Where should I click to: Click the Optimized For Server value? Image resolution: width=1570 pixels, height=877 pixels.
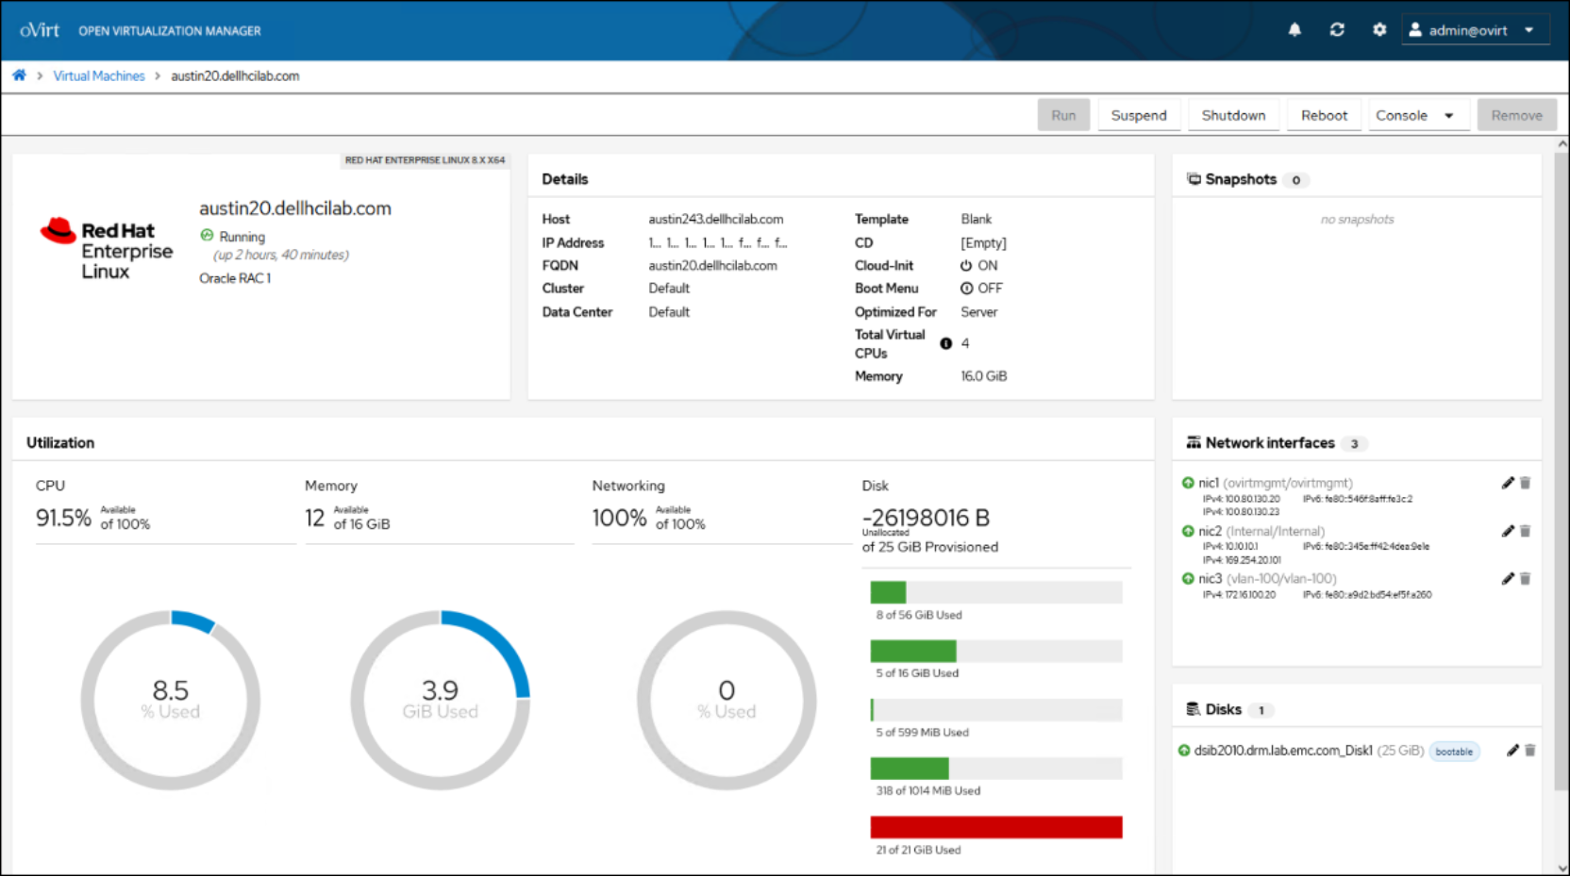979,312
